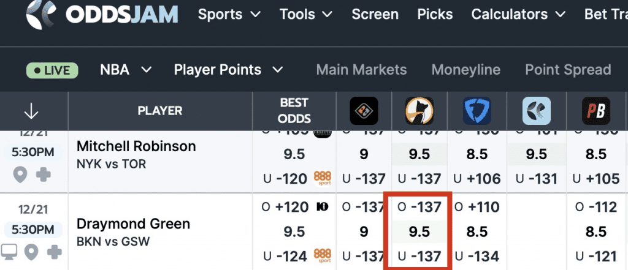Click location pin icon for Mitchell Robinson
Image resolution: width=628 pixels, height=270 pixels.
coord(20,175)
